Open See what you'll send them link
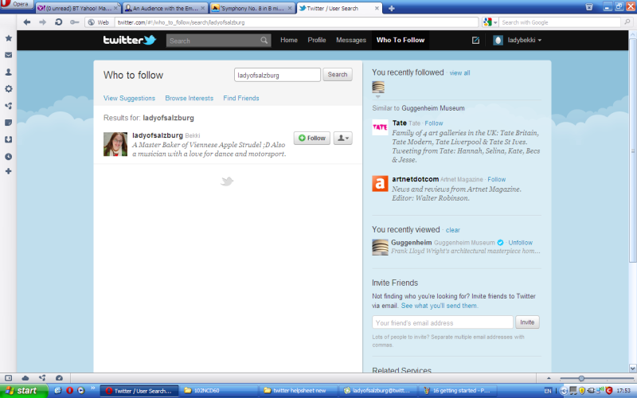 440,306
